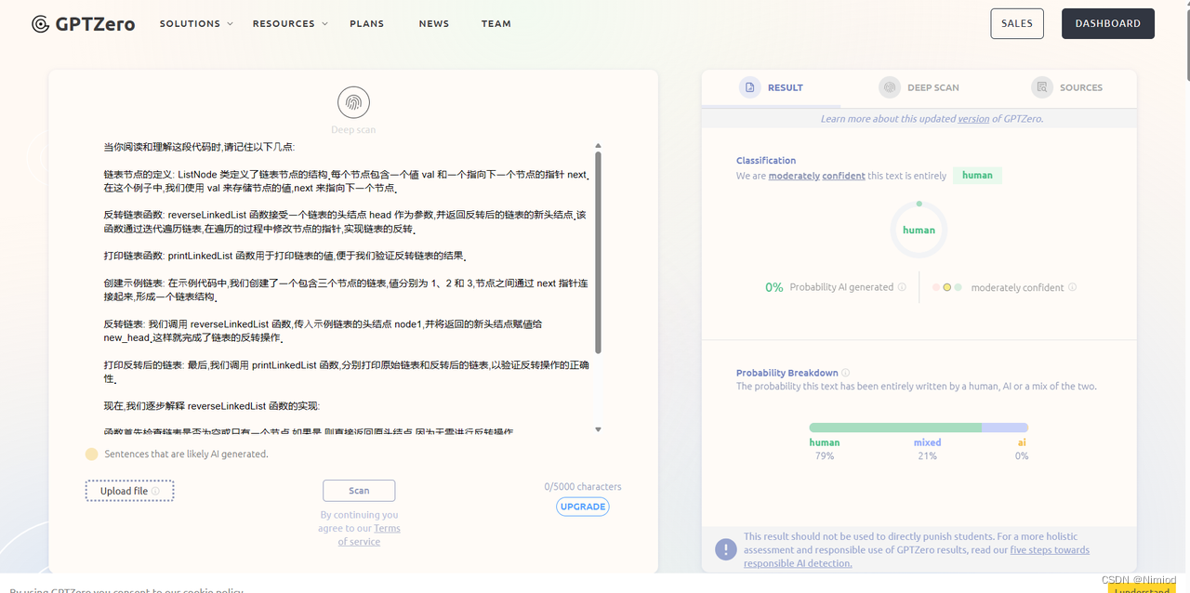Click inside the scanned text input area
Image resolution: width=1190 pixels, height=593 pixels.
point(346,288)
